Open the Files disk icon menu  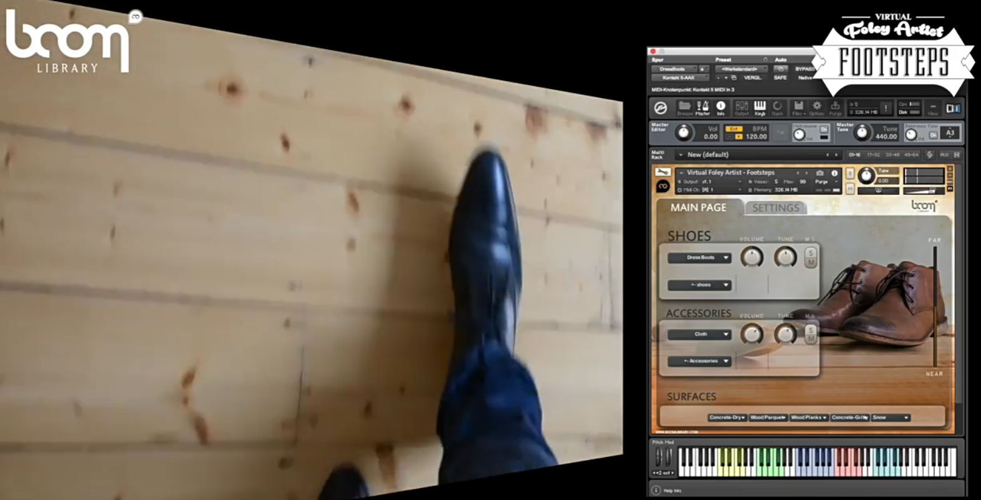pos(798,107)
